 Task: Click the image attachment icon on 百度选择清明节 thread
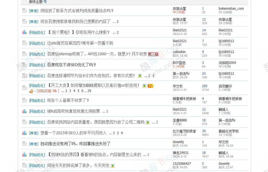[140, 76]
